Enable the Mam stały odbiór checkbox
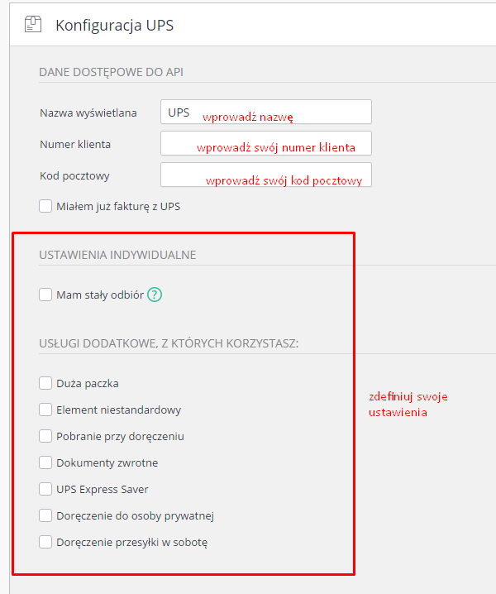 tap(45, 295)
